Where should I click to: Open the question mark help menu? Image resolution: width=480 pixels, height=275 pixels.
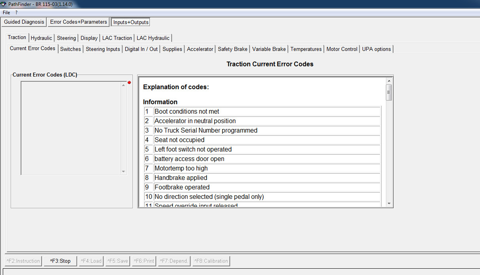click(x=16, y=12)
